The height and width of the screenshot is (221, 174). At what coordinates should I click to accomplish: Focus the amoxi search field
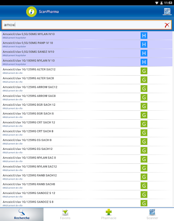(x=87, y=25)
